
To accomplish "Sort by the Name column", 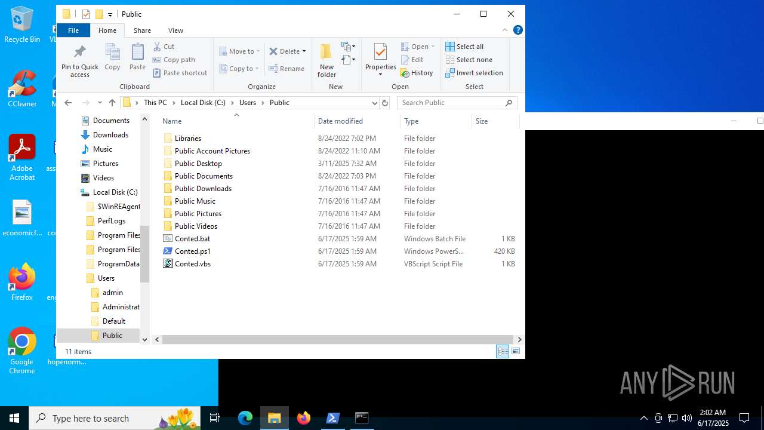I will [236, 121].
